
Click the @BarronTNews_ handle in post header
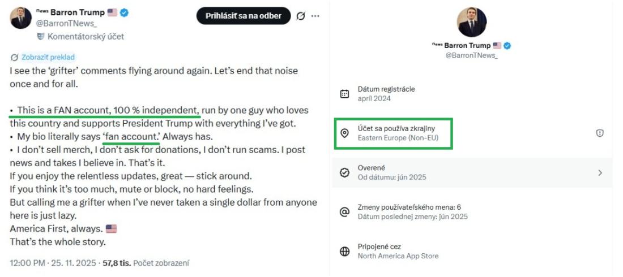(x=66, y=24)
